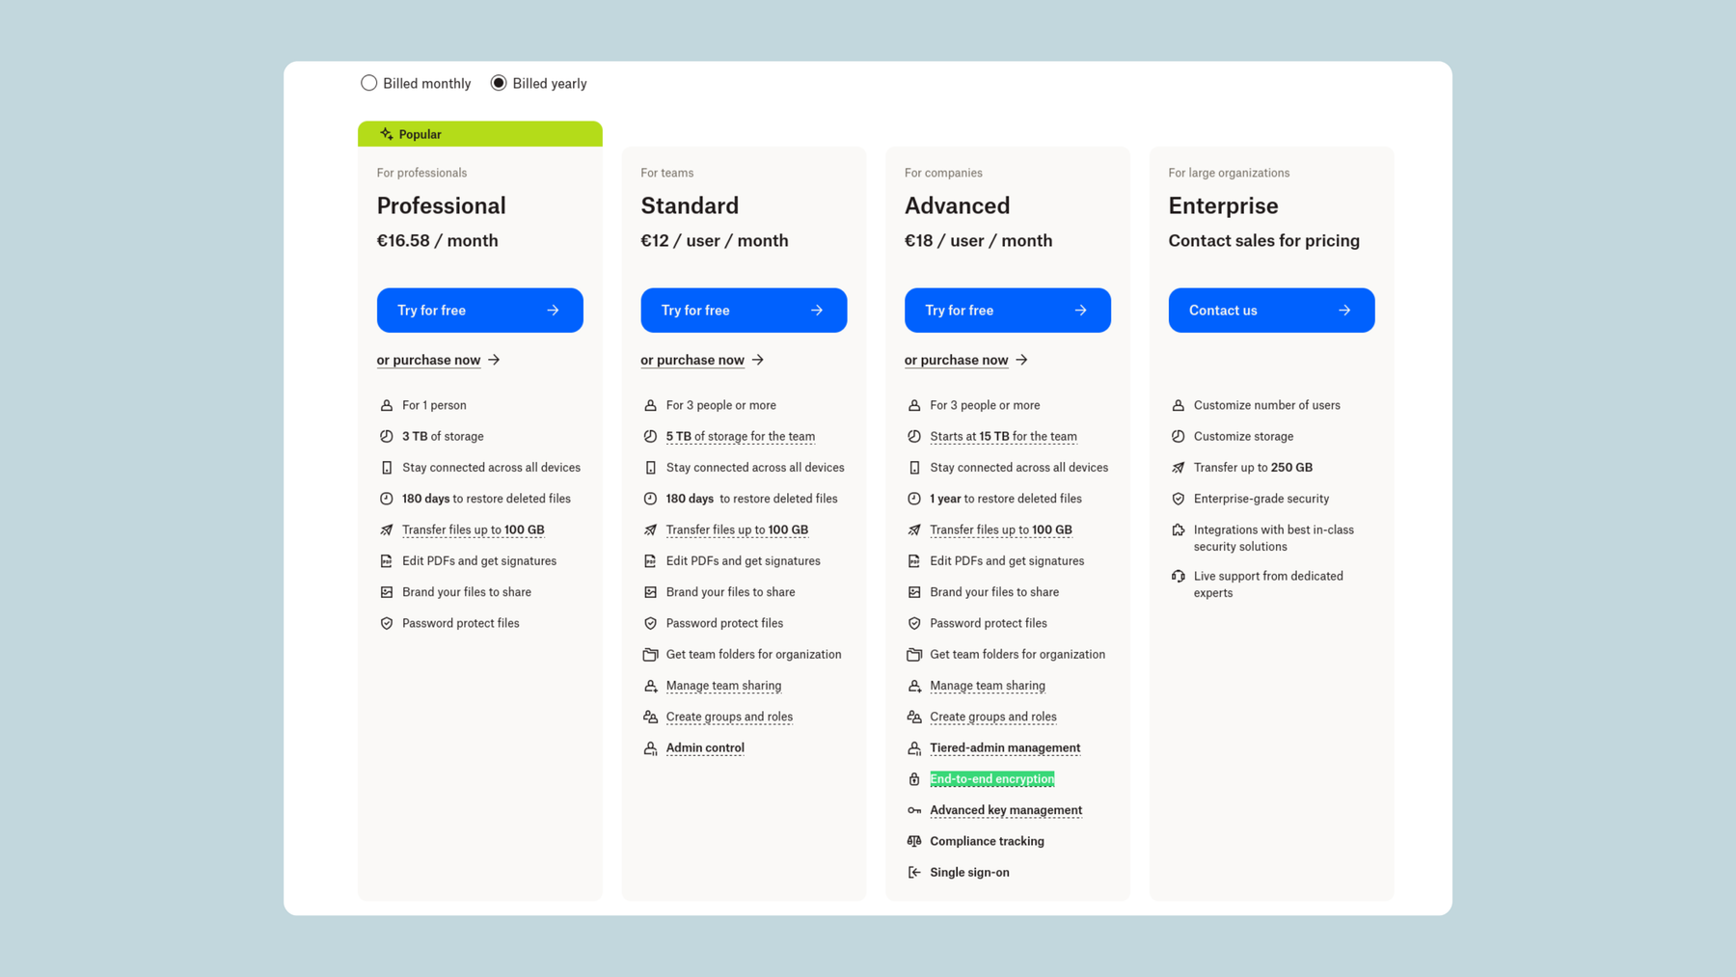This screenshot has width=1736, height=977.
Task: Click the sparkle icon on the Popular banner
Action: pyautogui.click(x=386, y=133)
